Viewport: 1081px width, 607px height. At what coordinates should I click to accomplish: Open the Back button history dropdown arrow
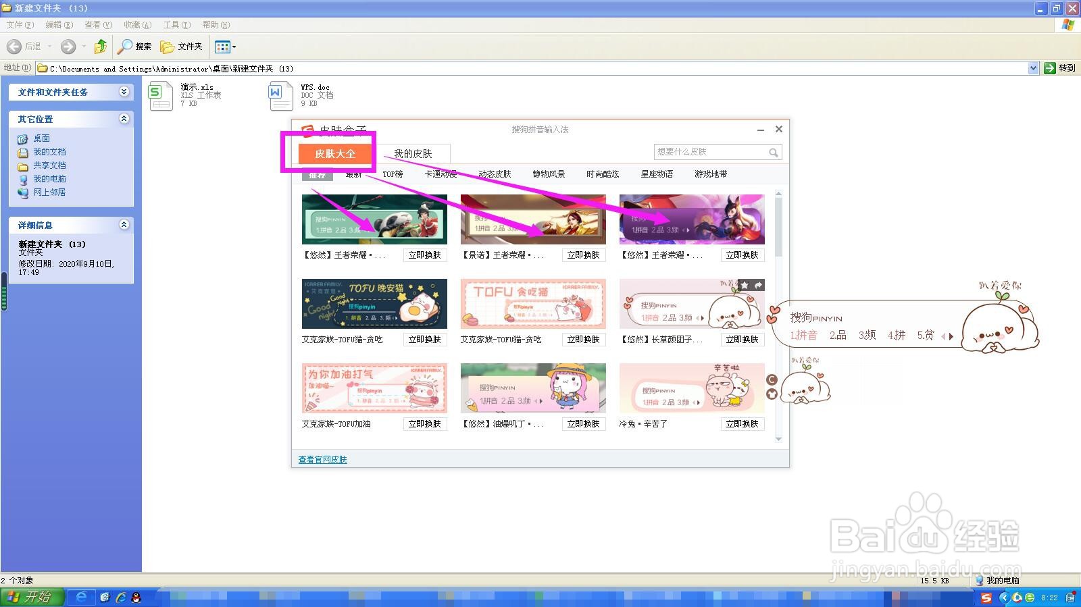tap(49, 47)
